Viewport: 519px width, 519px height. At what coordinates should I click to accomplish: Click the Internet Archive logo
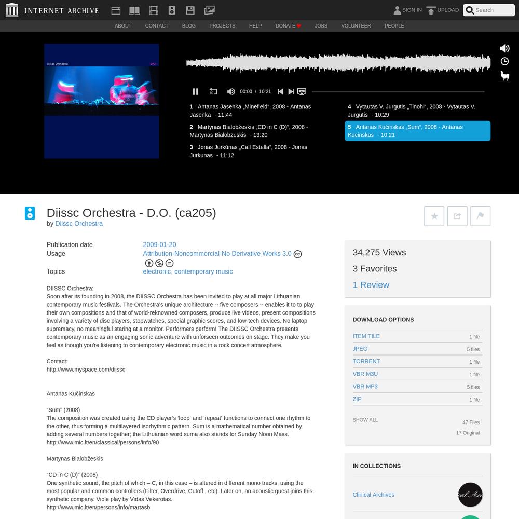click(52, 10)
